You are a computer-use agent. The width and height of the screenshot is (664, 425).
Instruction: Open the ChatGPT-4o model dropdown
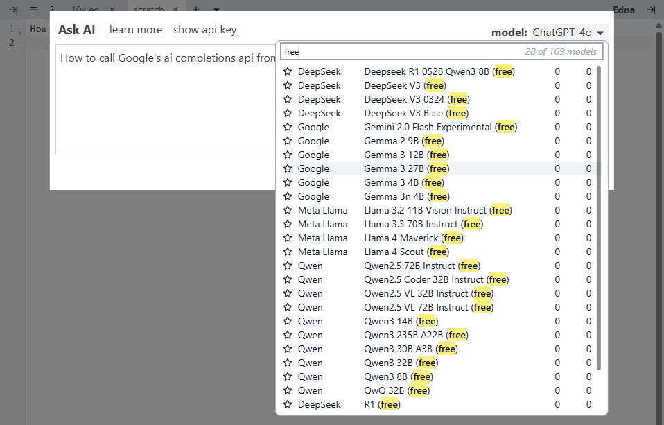pyautogui.click(x=569, y=32)
